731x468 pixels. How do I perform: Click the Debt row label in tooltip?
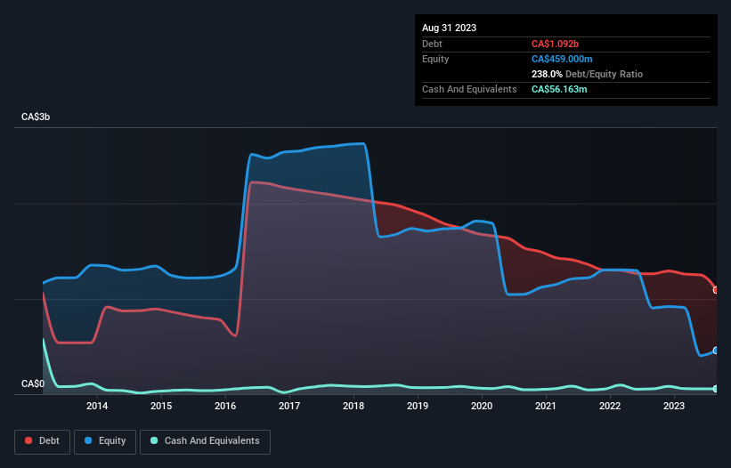click(432, 44)
